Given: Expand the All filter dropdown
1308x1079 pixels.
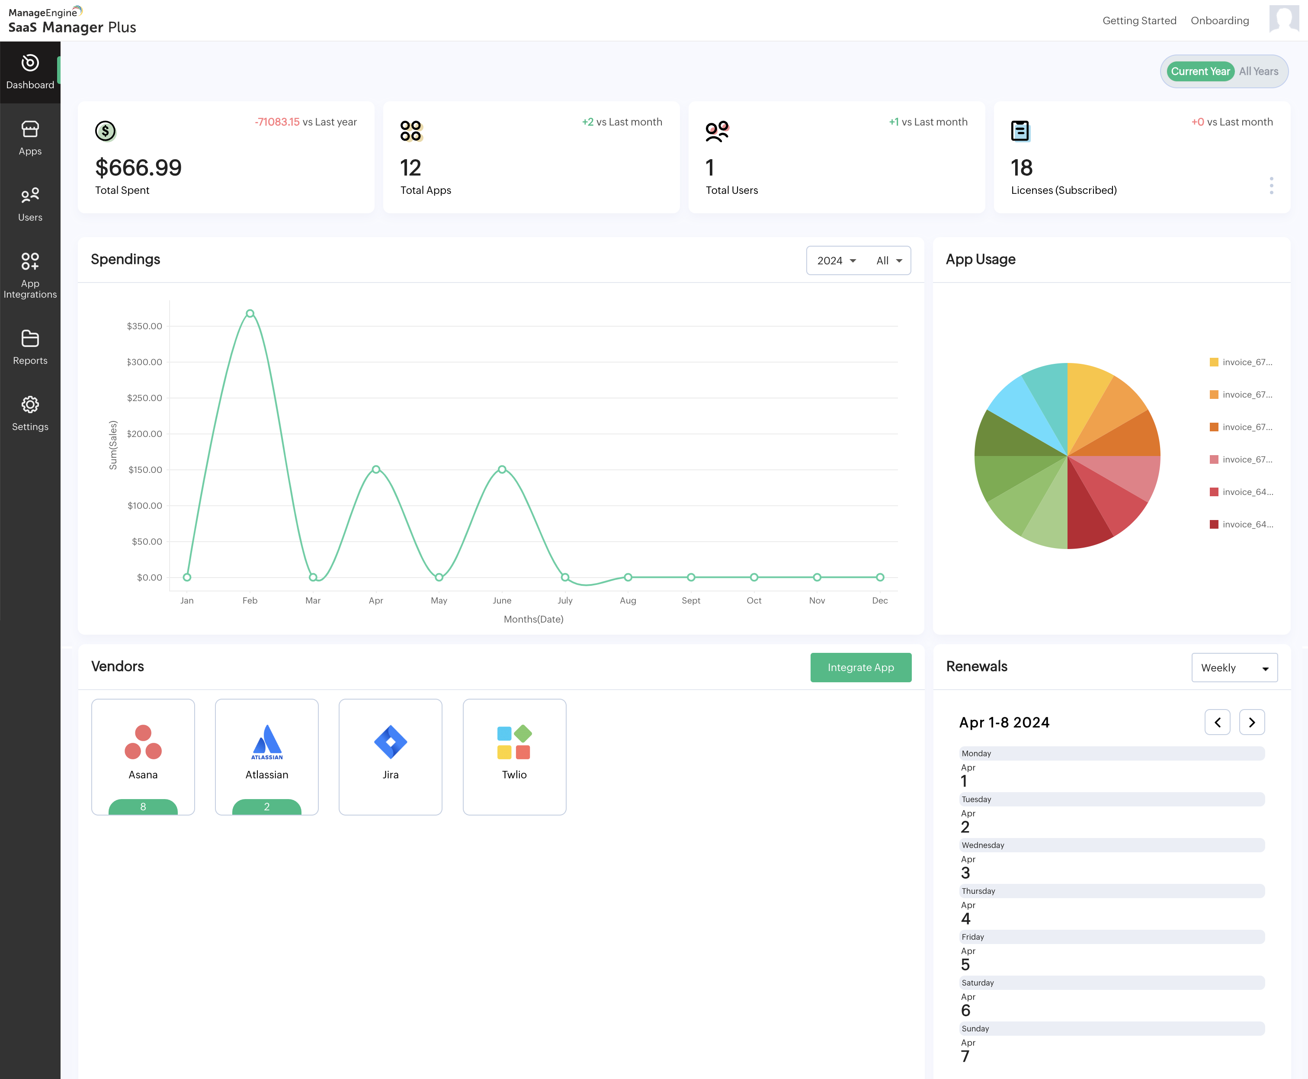Looking at the screenshot, I should tap(888, 260).
